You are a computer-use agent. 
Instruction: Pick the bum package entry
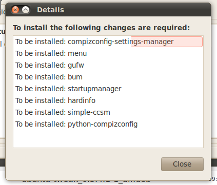pos(108,77)
